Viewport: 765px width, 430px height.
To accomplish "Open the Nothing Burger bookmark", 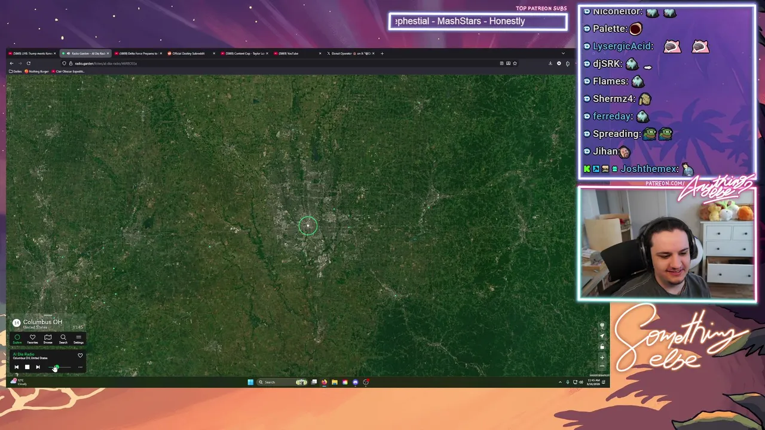I will tap(37, 71).
